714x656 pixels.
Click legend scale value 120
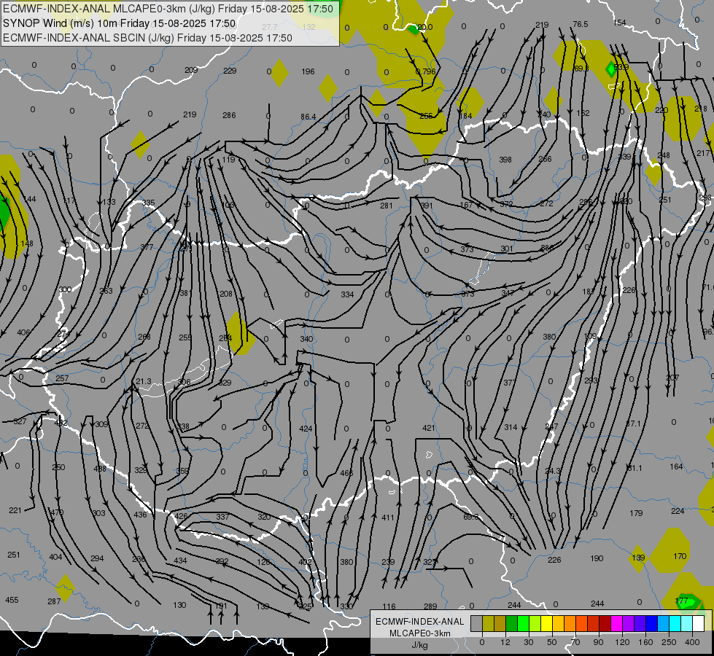point(622,642)
